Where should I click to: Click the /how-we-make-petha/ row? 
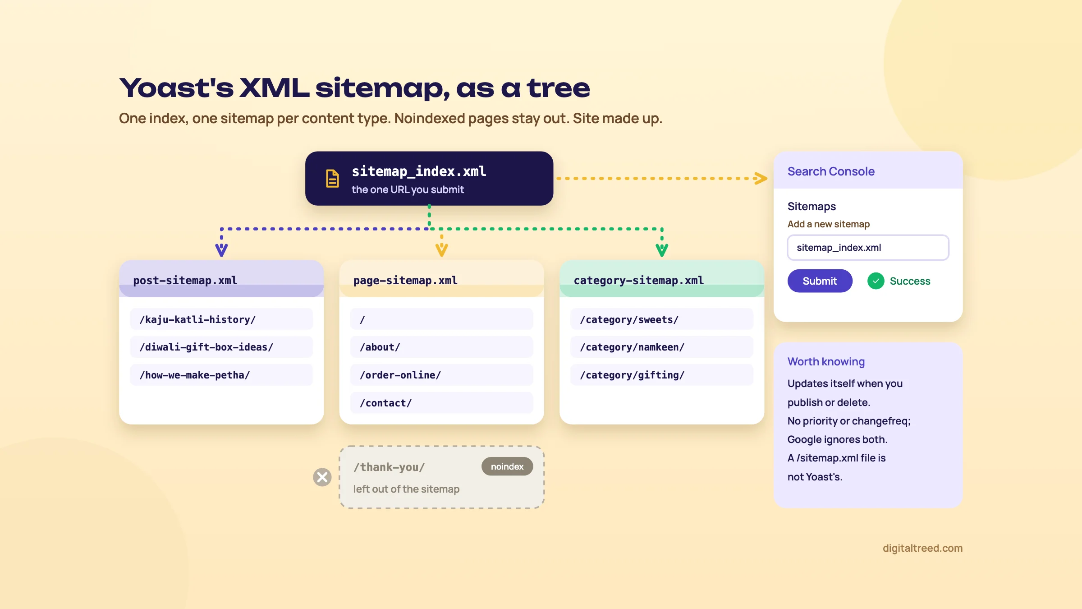click(x=221, y=375)
